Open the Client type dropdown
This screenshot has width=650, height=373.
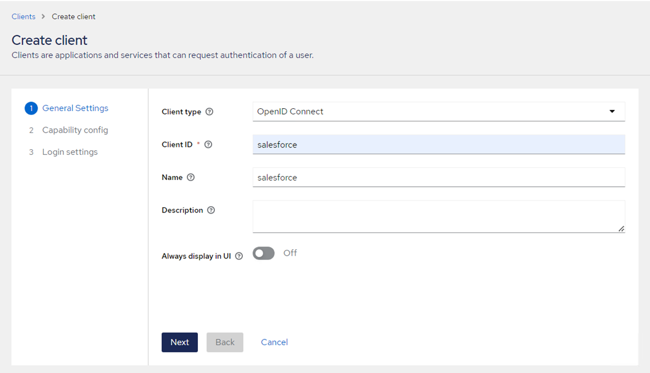pos(438,112)
